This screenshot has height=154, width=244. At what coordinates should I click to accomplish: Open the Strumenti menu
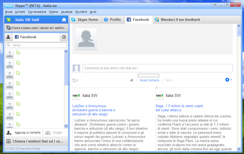coord(81,12)
